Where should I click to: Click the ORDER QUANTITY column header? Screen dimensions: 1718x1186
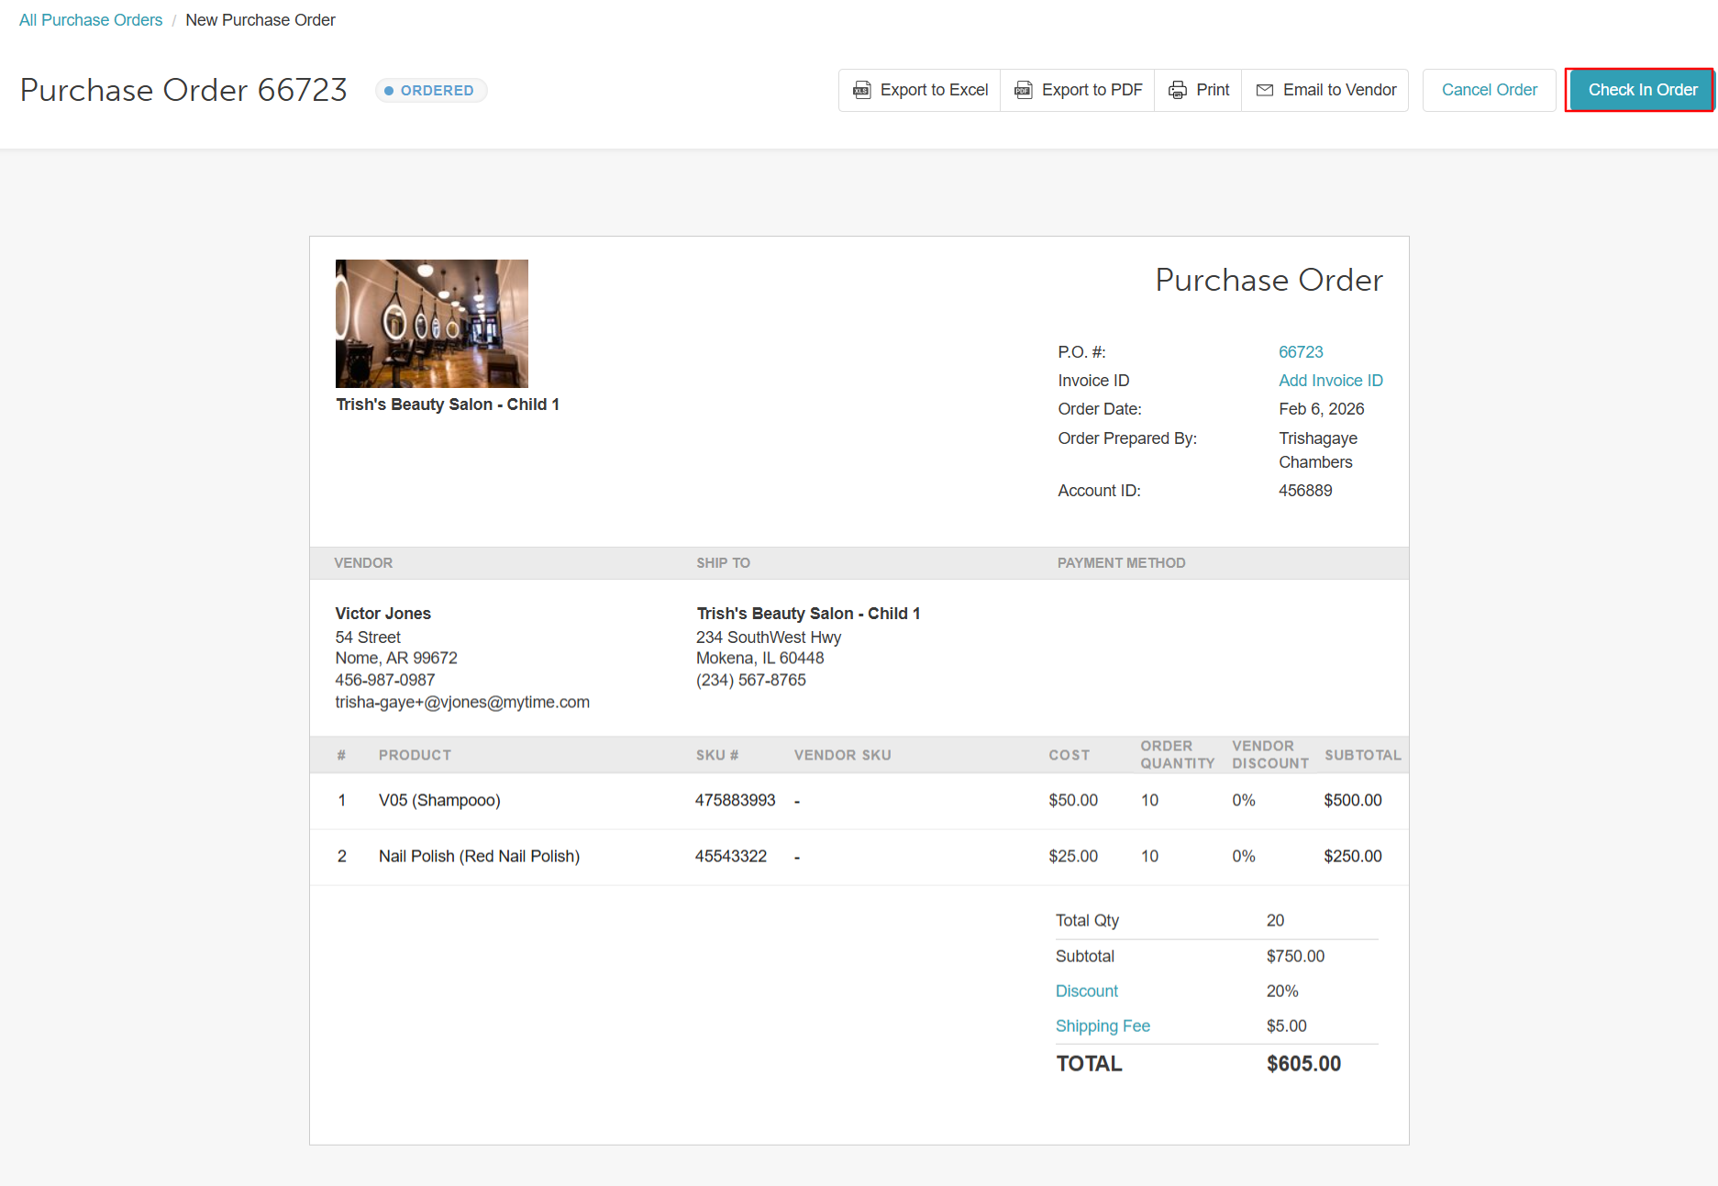1177,755
